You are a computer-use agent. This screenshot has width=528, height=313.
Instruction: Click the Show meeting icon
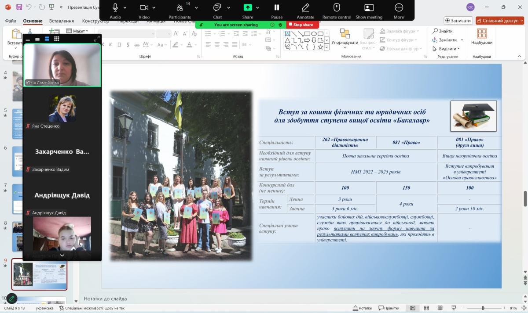click(x=369, y=7)
